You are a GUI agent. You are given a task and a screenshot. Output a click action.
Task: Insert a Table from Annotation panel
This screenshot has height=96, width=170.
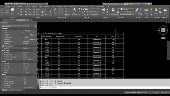[x=68, y=15]
